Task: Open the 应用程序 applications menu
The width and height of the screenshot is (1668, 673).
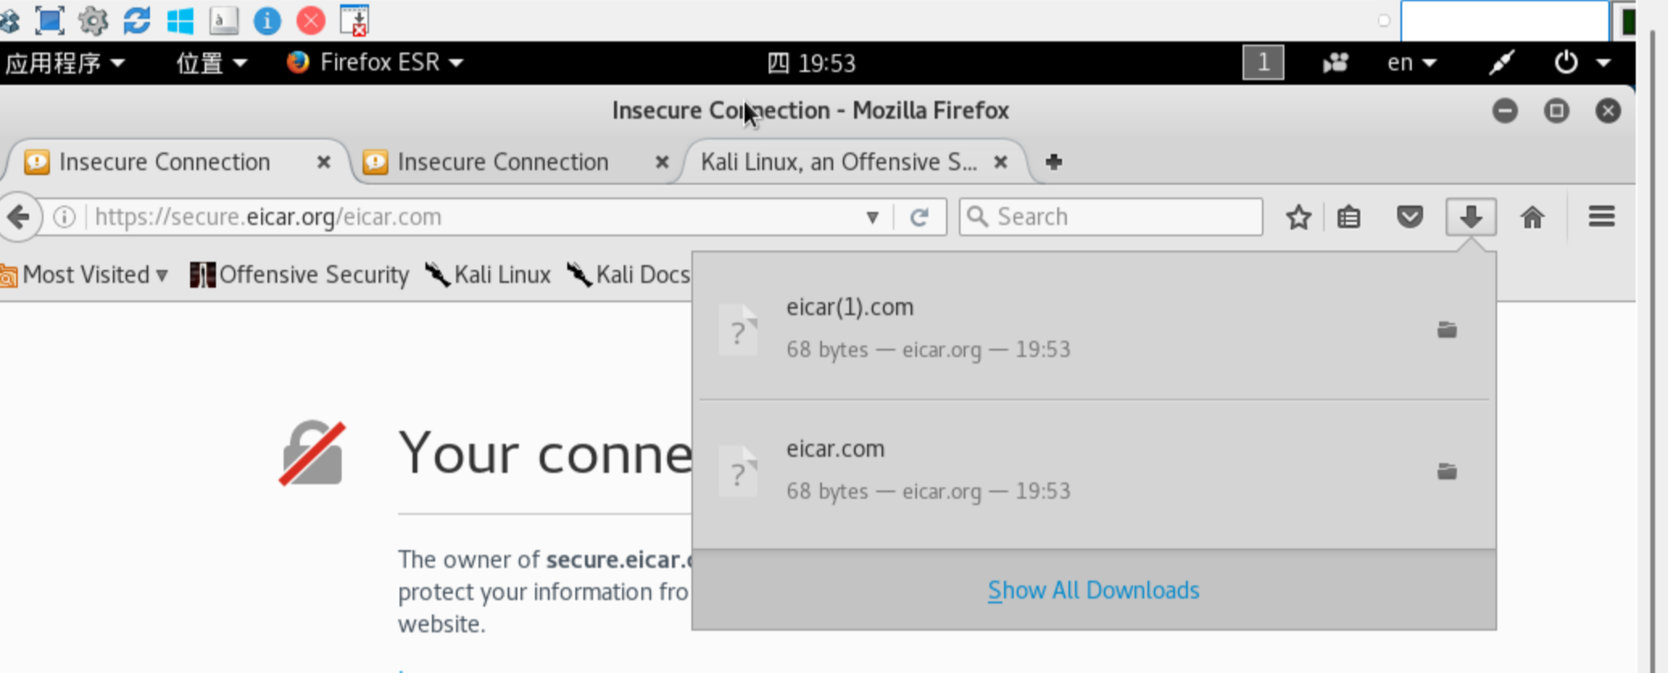Action: 65,63
